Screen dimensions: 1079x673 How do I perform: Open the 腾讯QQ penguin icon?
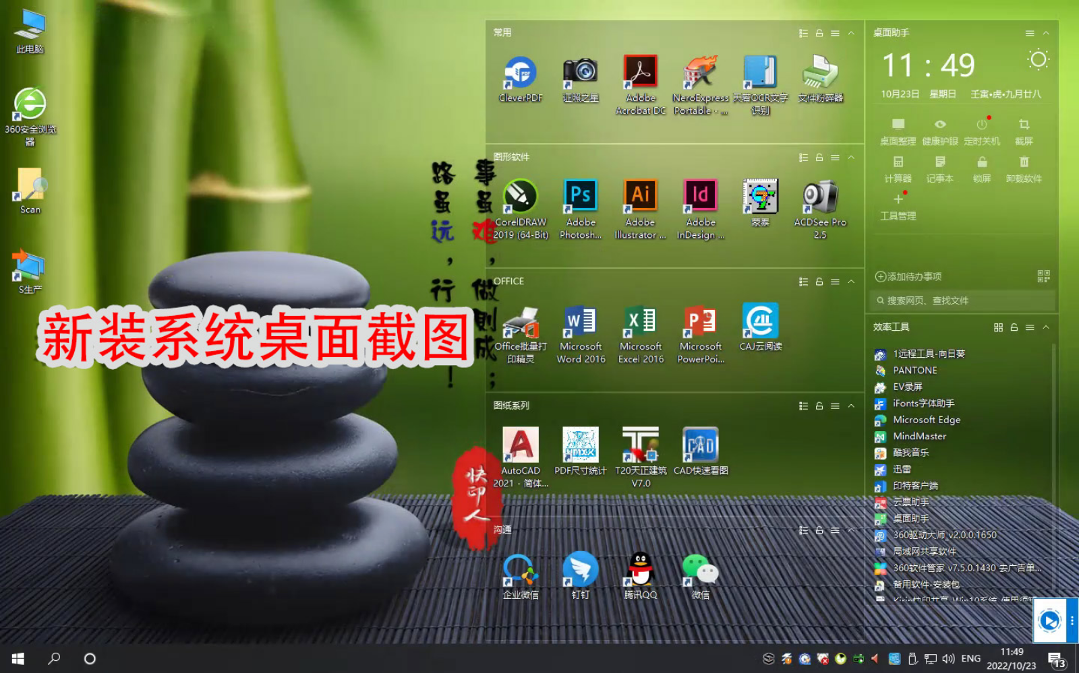[x=640, y=570]
